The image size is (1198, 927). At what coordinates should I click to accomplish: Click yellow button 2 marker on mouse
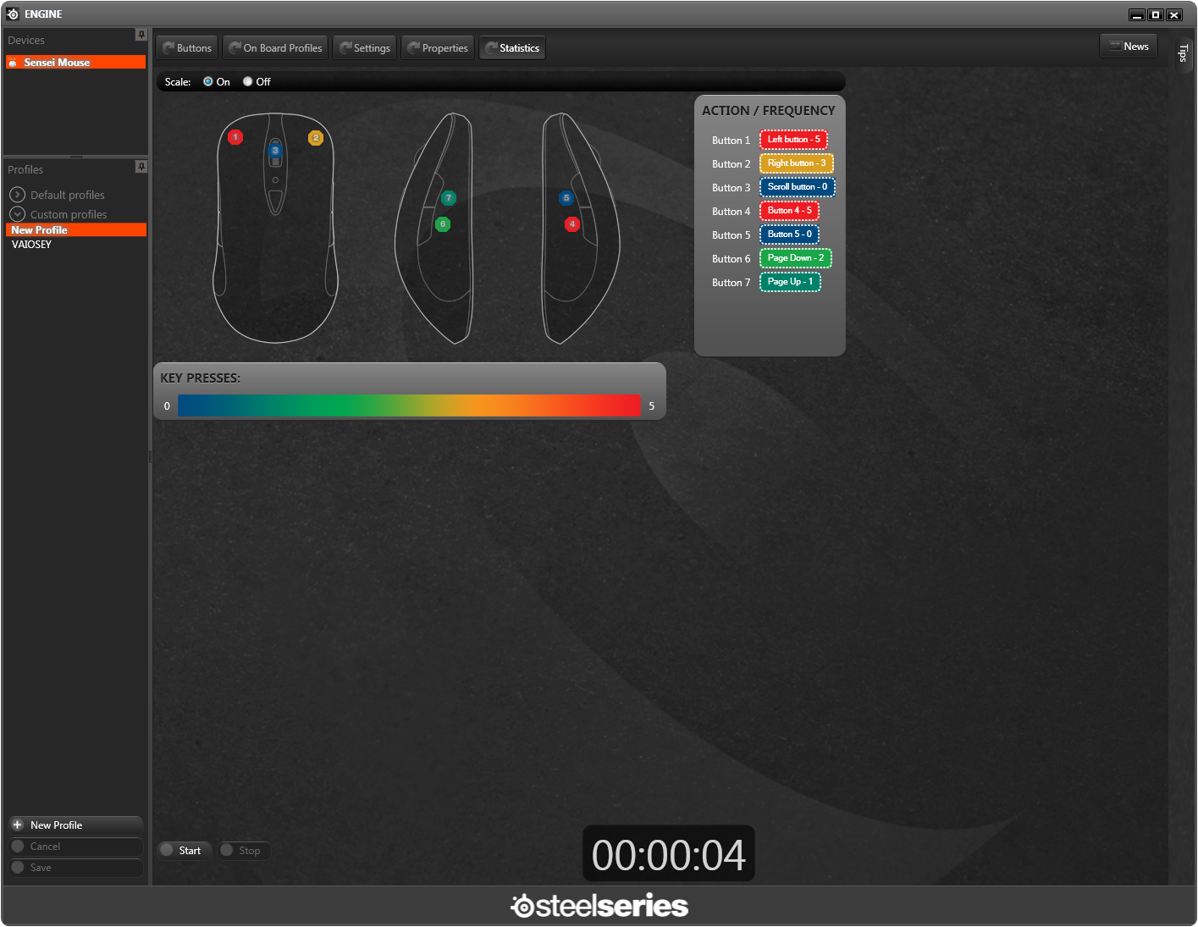click(x=316, y=138)
